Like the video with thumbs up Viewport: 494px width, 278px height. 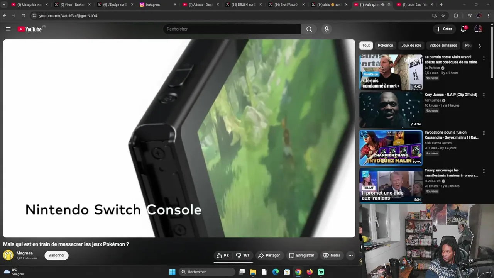[223, 255]
